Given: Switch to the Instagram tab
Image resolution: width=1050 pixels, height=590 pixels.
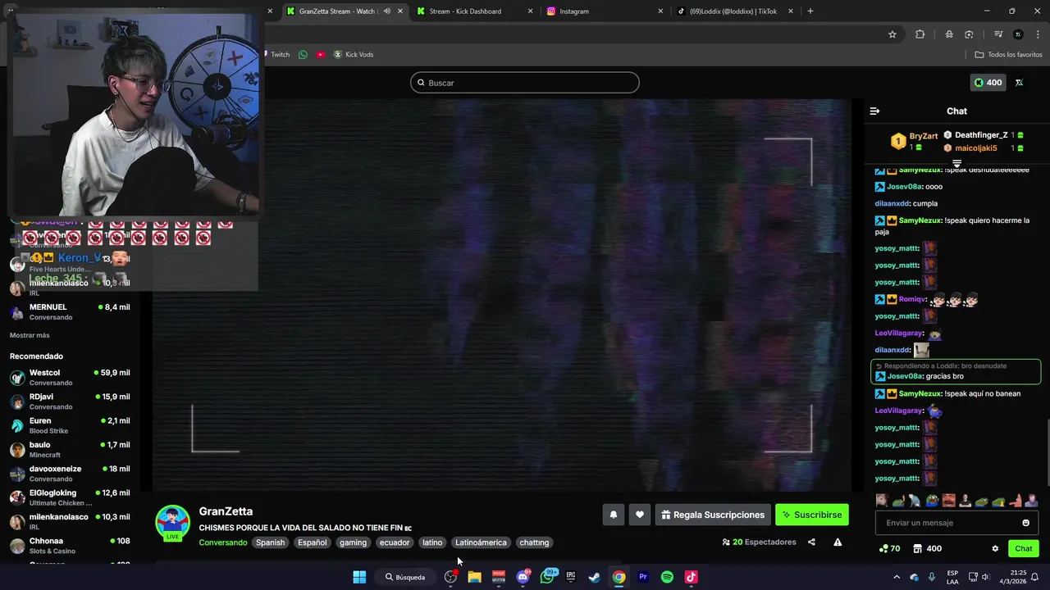Looking at the screenshot, I should 574,11.
